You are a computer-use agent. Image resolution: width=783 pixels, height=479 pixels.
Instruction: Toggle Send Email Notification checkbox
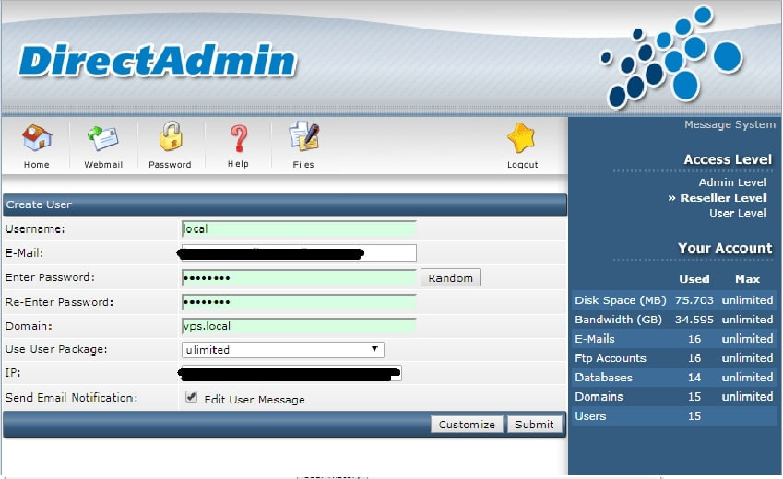tap(191, 397)
